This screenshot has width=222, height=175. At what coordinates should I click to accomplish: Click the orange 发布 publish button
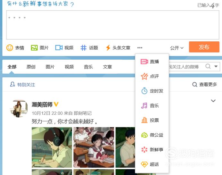click(x=204, y=47)
